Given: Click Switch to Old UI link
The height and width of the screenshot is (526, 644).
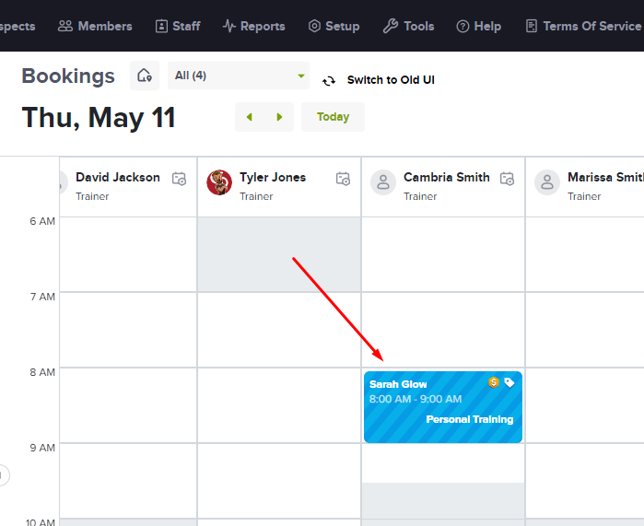Looking at the screenshot, I should tap(391, 79).
